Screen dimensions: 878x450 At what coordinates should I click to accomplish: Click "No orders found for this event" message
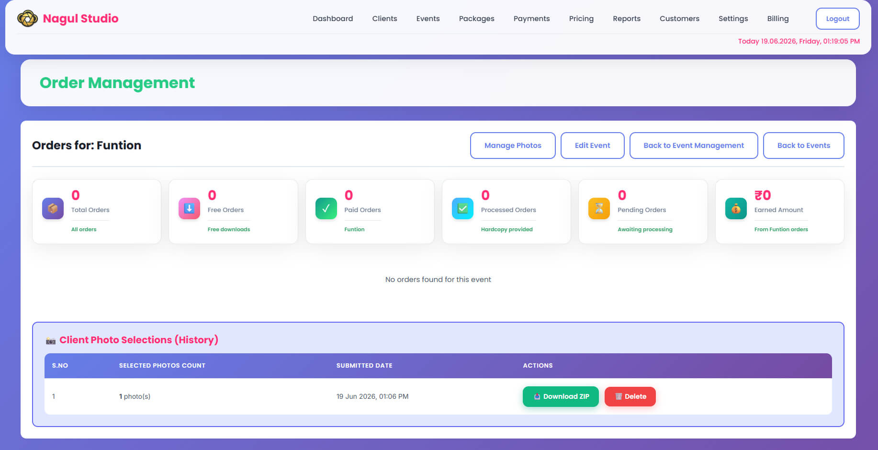coord(438,280)
